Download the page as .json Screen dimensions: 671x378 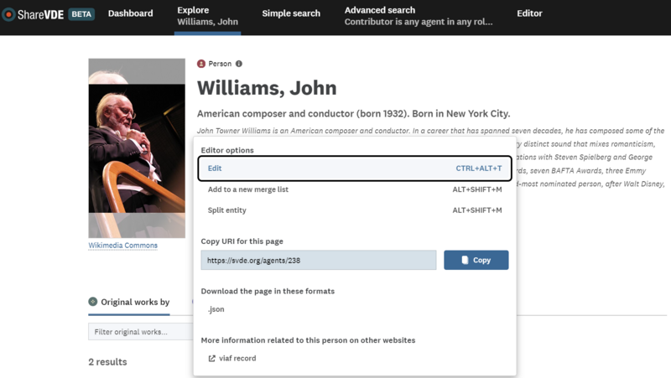[x=216, y=309]
